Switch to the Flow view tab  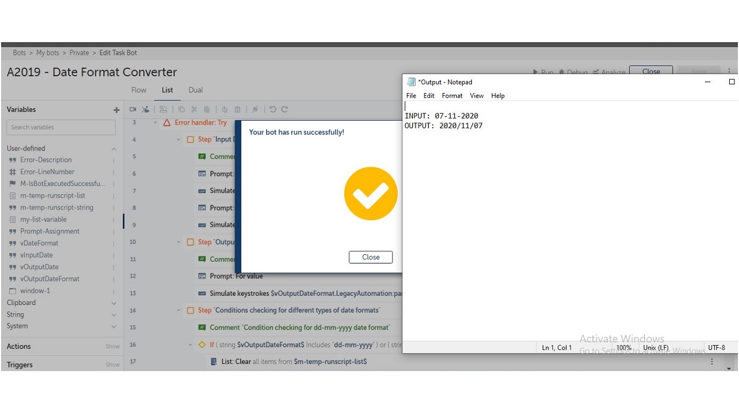click(x=139, y=90)
